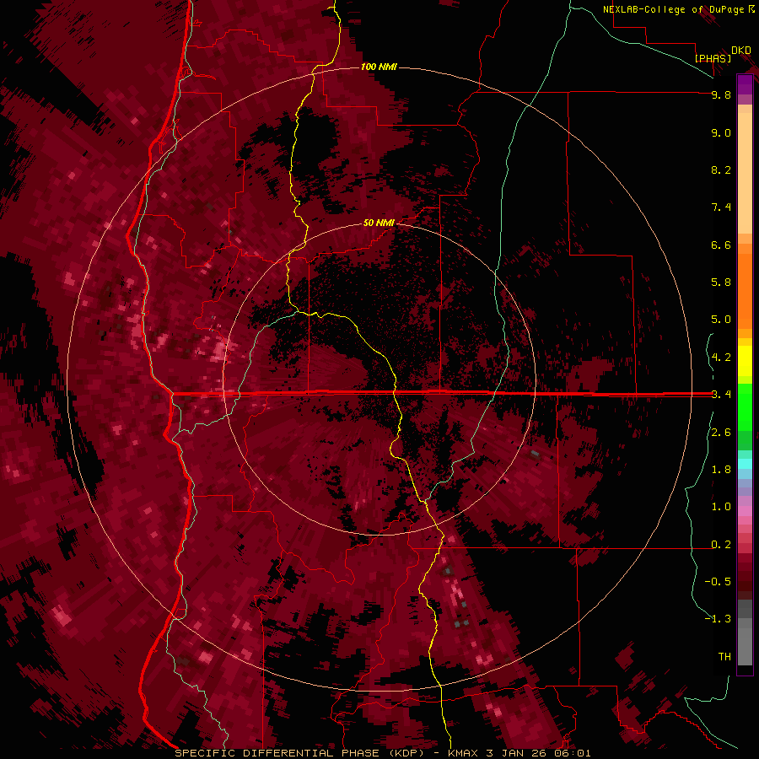The image size is (759, 759).
Task: Click the 5.8 legend value
Action: [x=721, y=283]
